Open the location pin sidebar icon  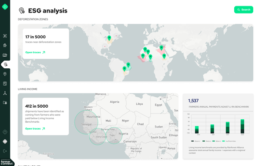(x=5, y=74)
